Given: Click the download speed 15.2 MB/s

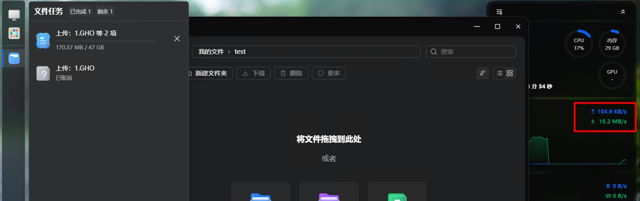Looking at the screenshot, I should (x=609, y=121).
